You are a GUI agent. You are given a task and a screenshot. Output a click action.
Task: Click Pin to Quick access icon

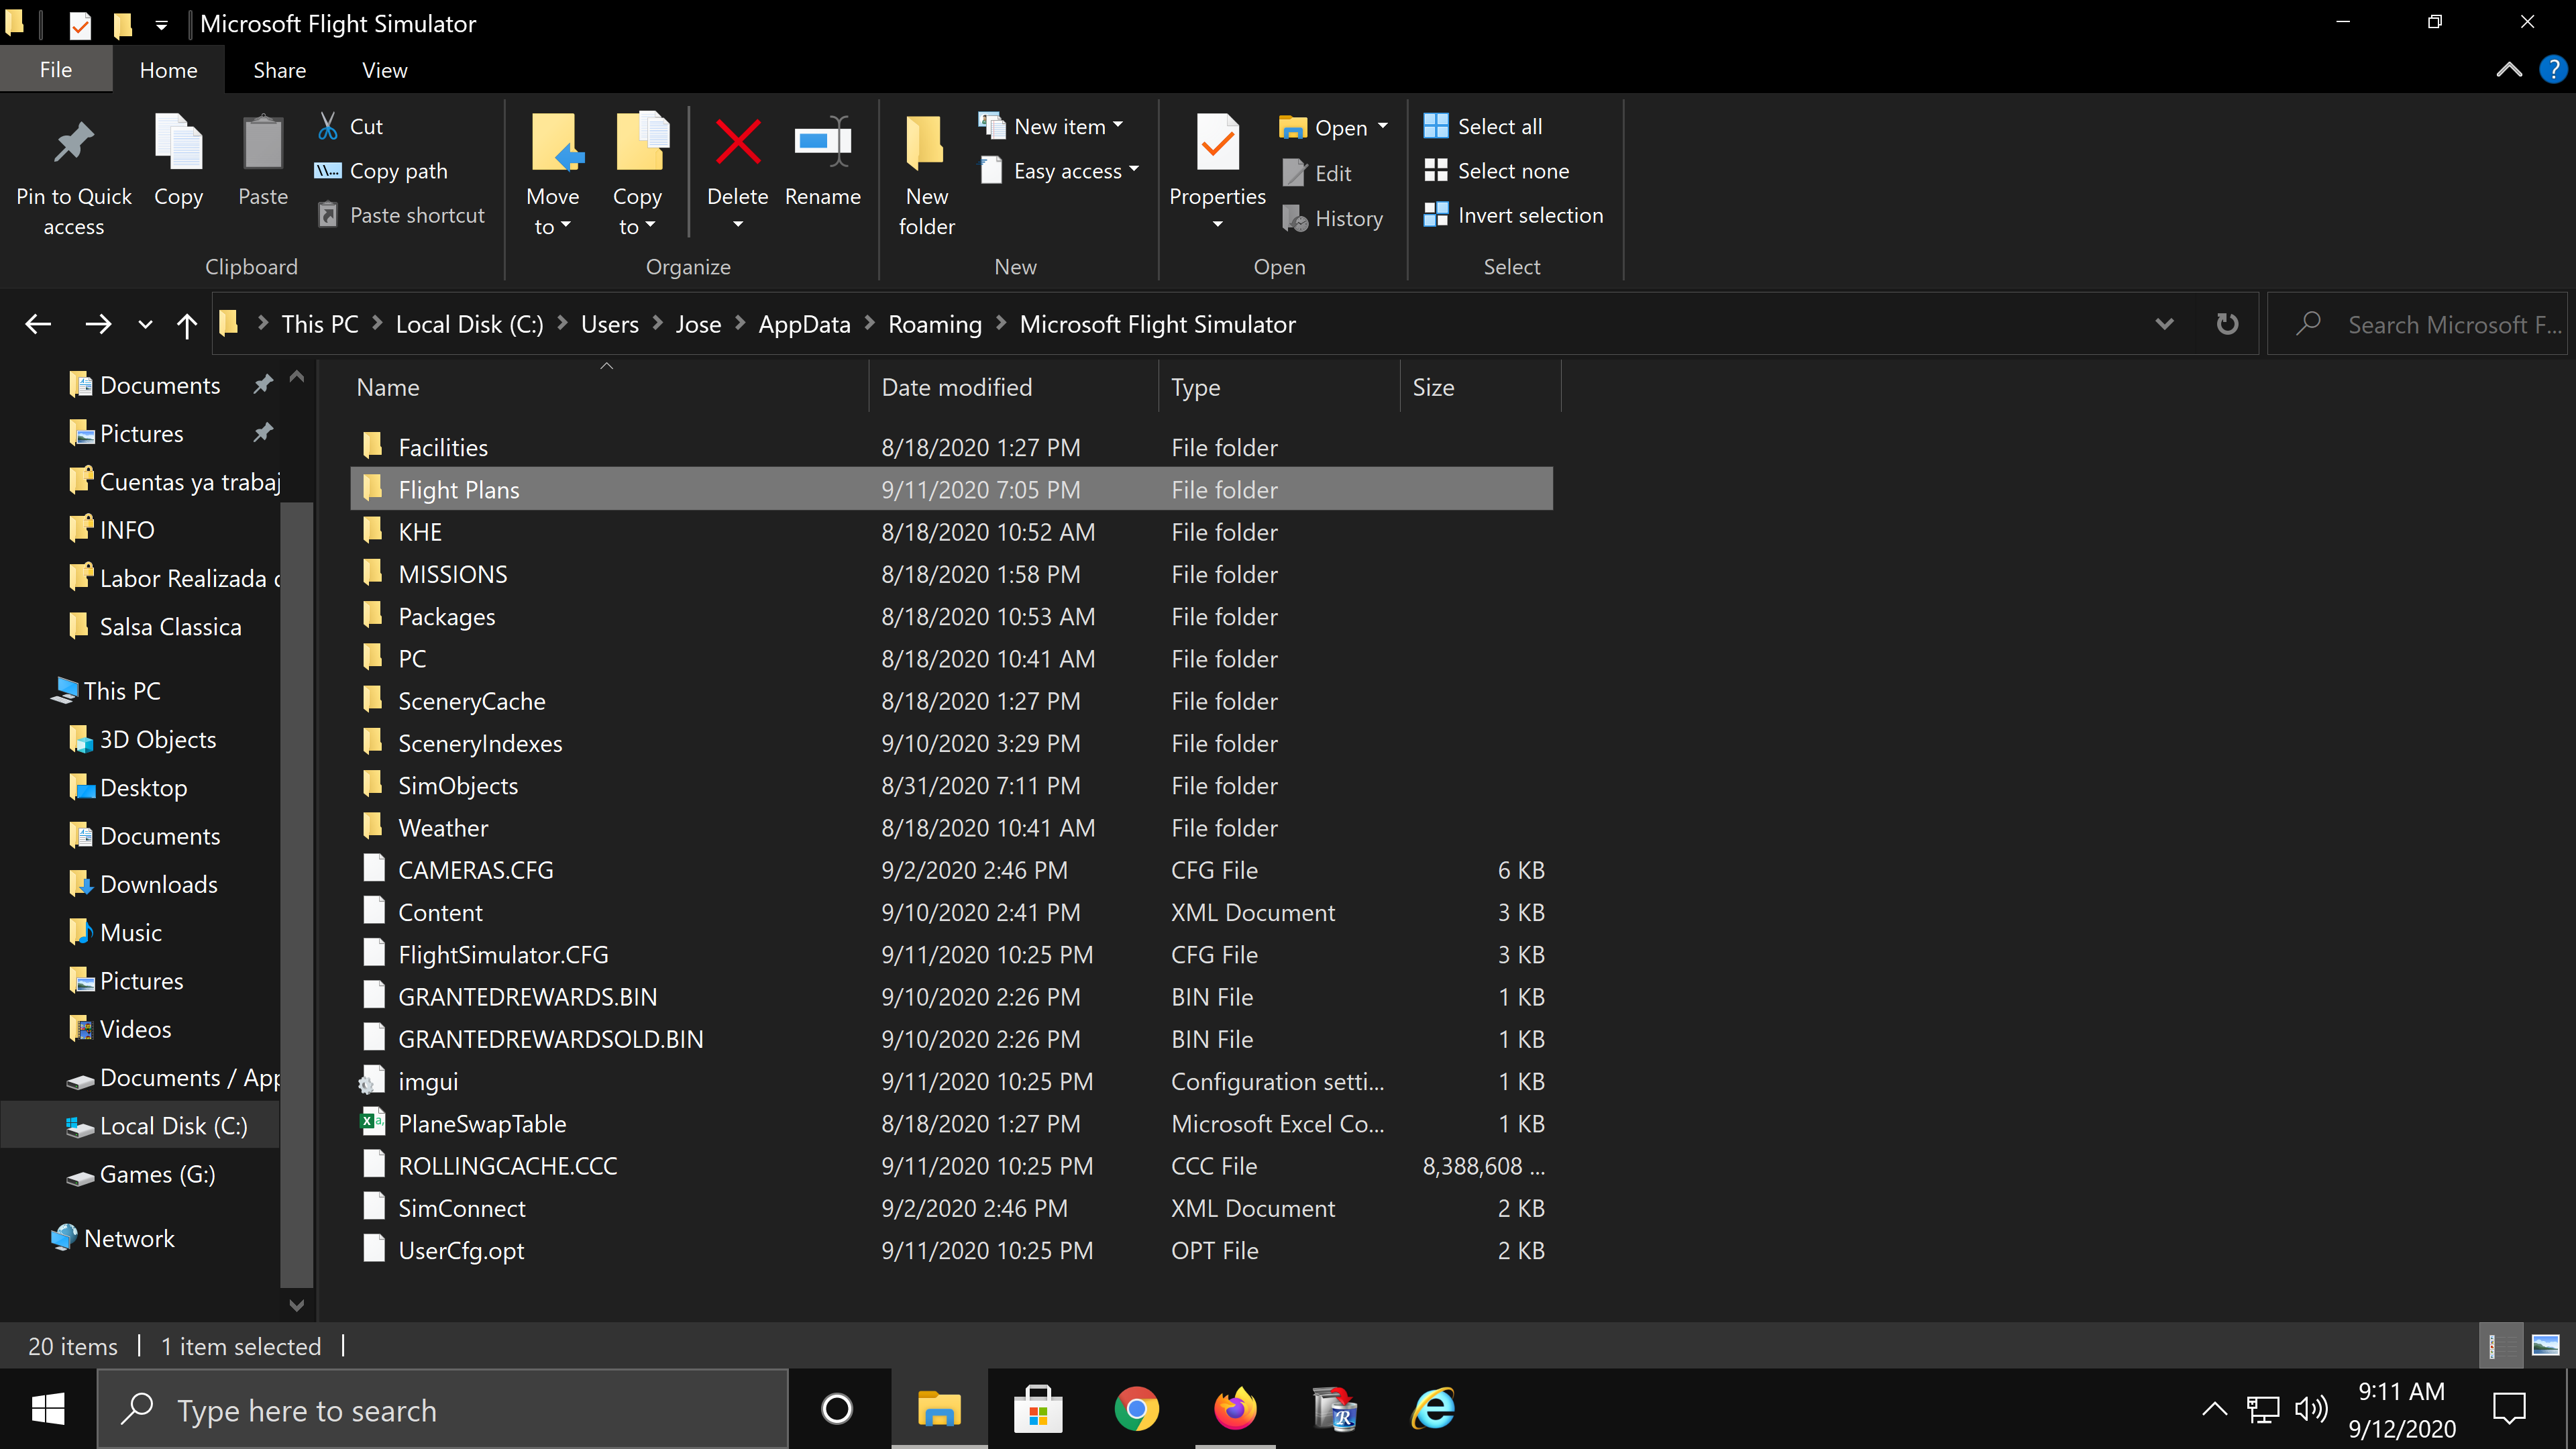click(73, 143)
